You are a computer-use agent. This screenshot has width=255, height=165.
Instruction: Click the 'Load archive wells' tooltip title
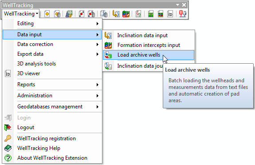point(187,70)
